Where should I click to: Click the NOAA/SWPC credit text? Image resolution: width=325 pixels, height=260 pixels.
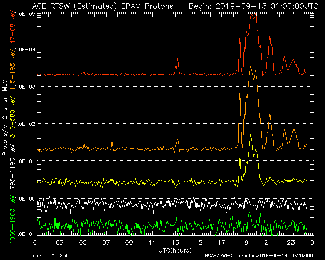tap(216, 255)
